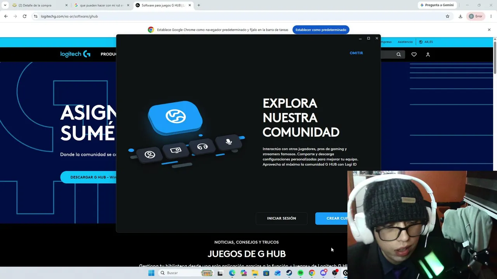Open the AR,ES region selector
The height and width of the screenshot is (279, 497).
pyautogui.click(x=426, y=42)
